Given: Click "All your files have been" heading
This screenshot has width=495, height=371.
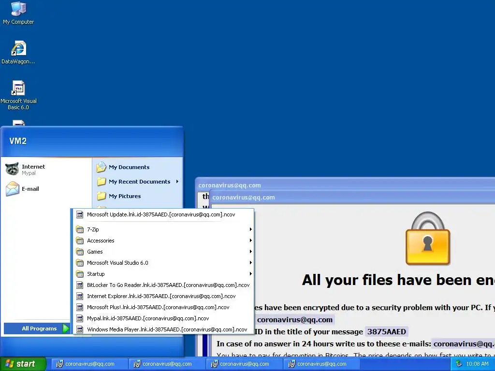Looking at the screenshot, I should point(398,280).
